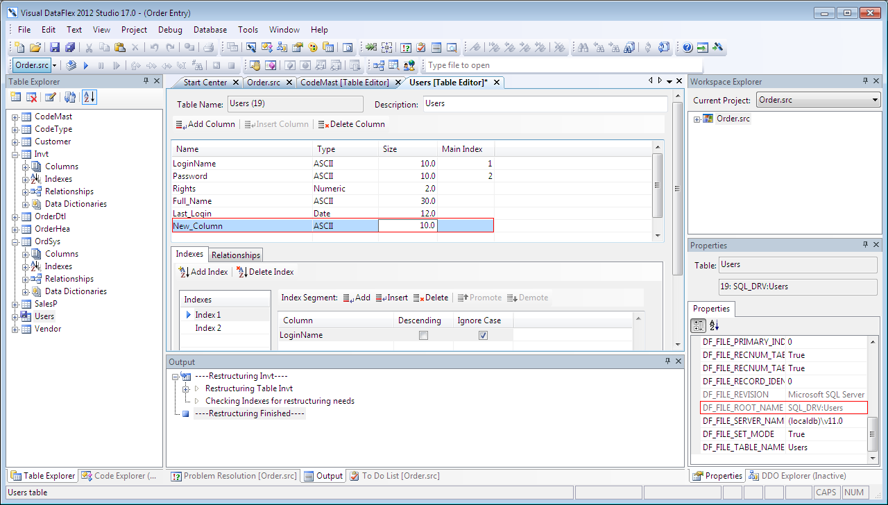Pin the Workspace Explorer panel
Viewport: 888px width, 505px height.
(x=865, y=81)
